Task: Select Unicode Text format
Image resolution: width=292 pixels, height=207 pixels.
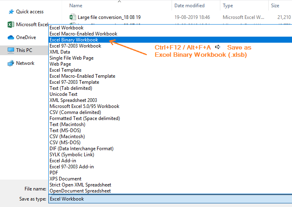Action: (x=170, y=94)
